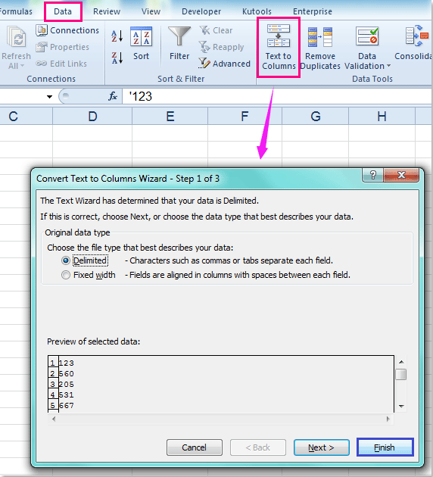433x477 pixels.
Task: Open the Connections command
Action: (x=67, y=30)
